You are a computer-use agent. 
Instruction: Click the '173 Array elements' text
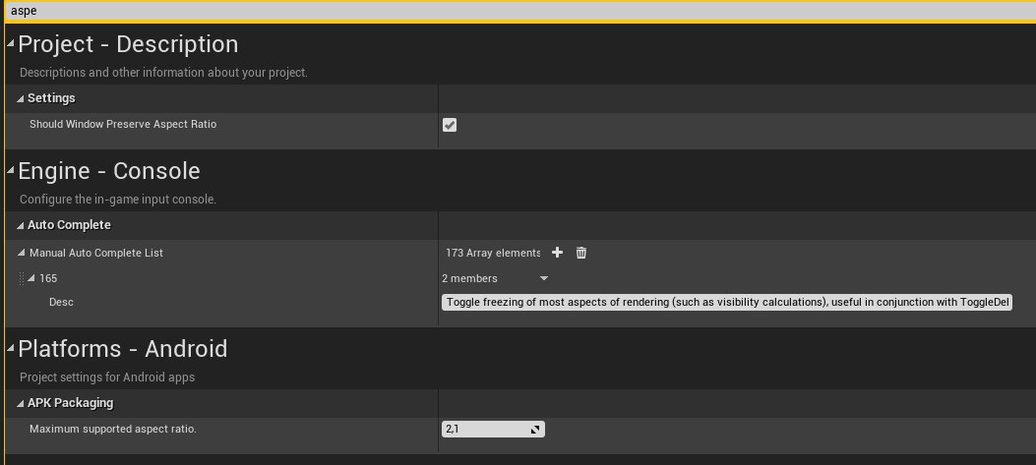click(x=493, y=253)
